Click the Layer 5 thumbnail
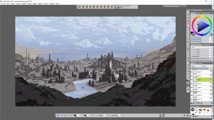This screenshot has width=214, height=120. [x=195, y=91]
